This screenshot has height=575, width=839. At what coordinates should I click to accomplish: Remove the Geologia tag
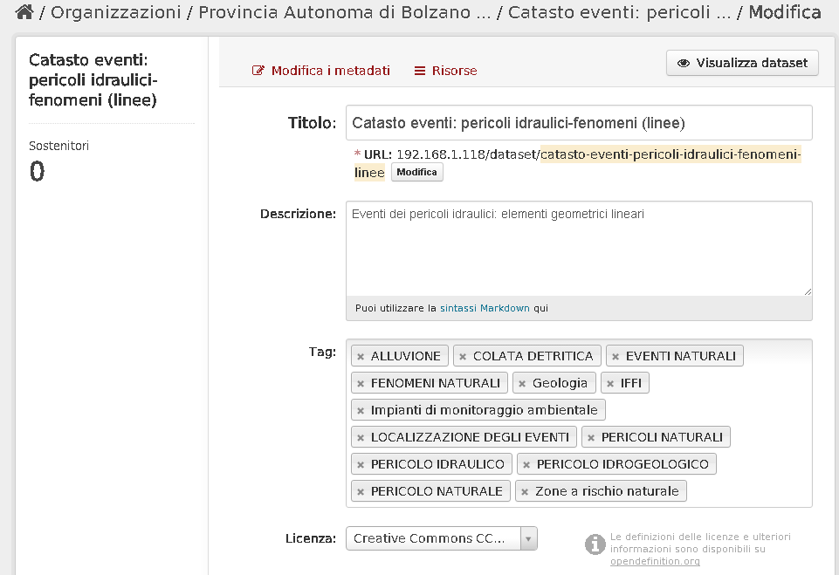(522, 384)
